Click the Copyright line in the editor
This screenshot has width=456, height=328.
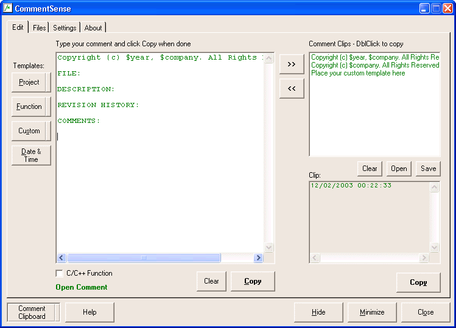[160, 57]
